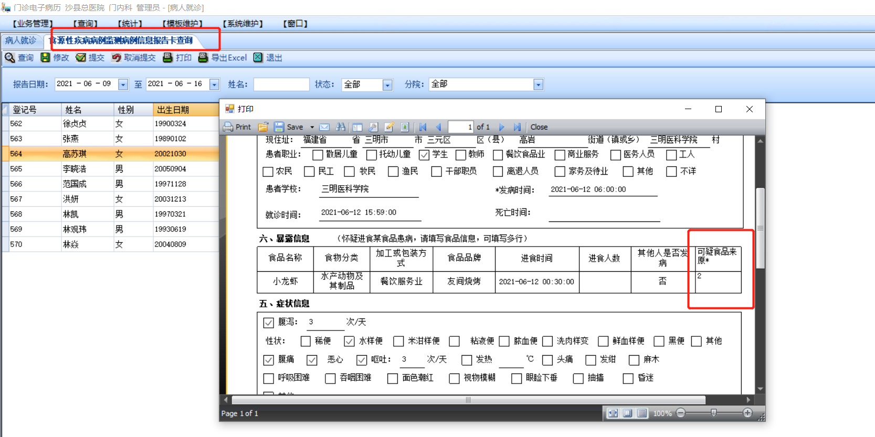The height and width of the screenshot is (437, 875).
Task: Toggle the 发热 symptom checkbox
Action: pos(467,360)
